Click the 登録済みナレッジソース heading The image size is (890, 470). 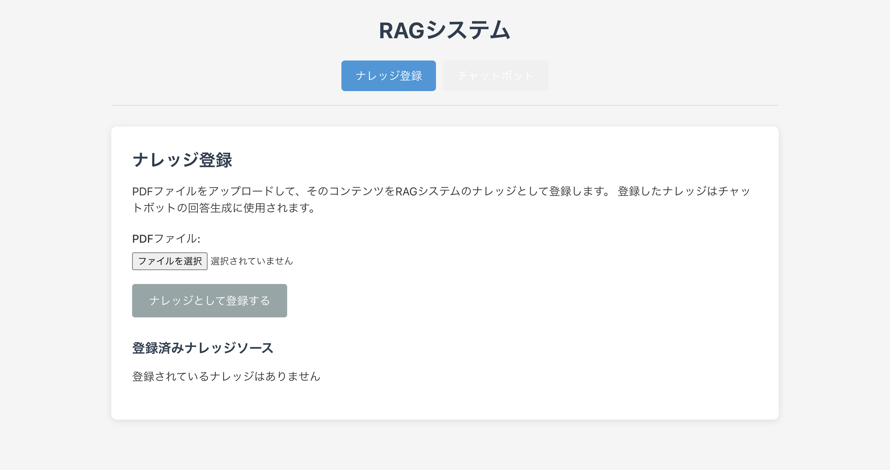coord(203,349)
